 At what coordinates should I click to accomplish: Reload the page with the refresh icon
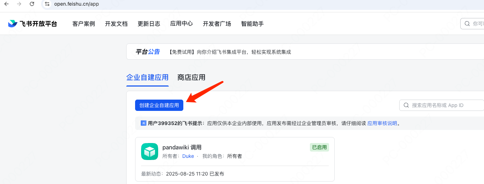(32, 4)
